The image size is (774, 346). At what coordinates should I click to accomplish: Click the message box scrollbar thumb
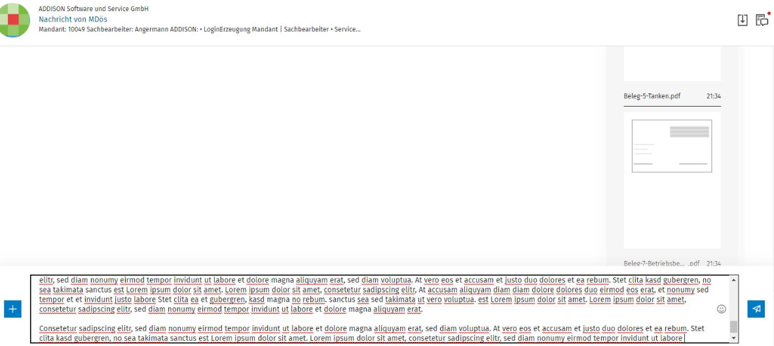[x=733, y=327]
